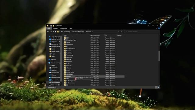Select the Offline Web Pages folder icon

coord(65,40)
